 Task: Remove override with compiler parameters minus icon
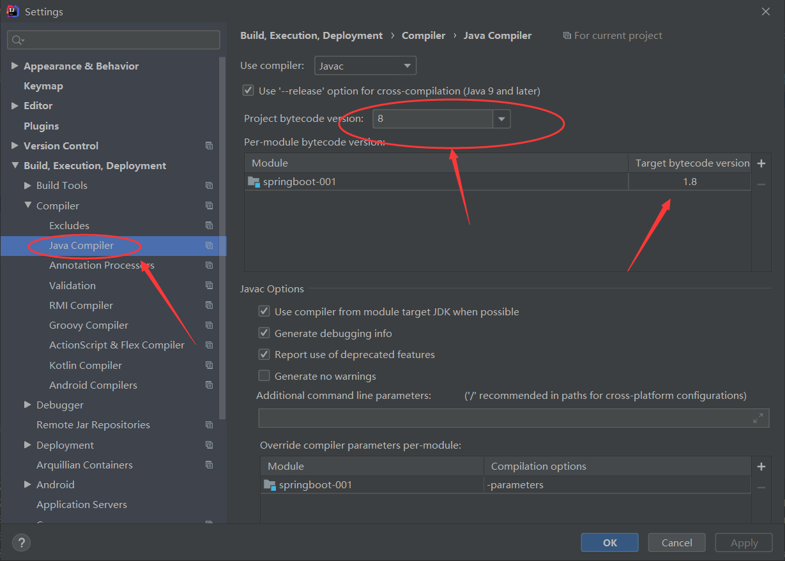point(761,487)
